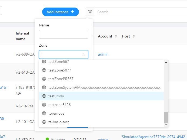The image size is (187, 140).
Task: Open the SimulatedAgent host link
Action: tap(154, 137)
